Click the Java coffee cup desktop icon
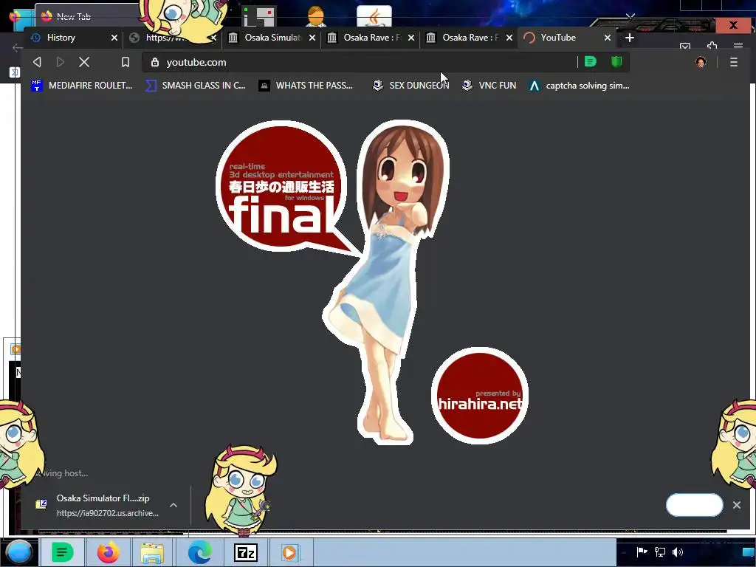The width and height of the screenshot is (756, 567). [x=374, y=16]
